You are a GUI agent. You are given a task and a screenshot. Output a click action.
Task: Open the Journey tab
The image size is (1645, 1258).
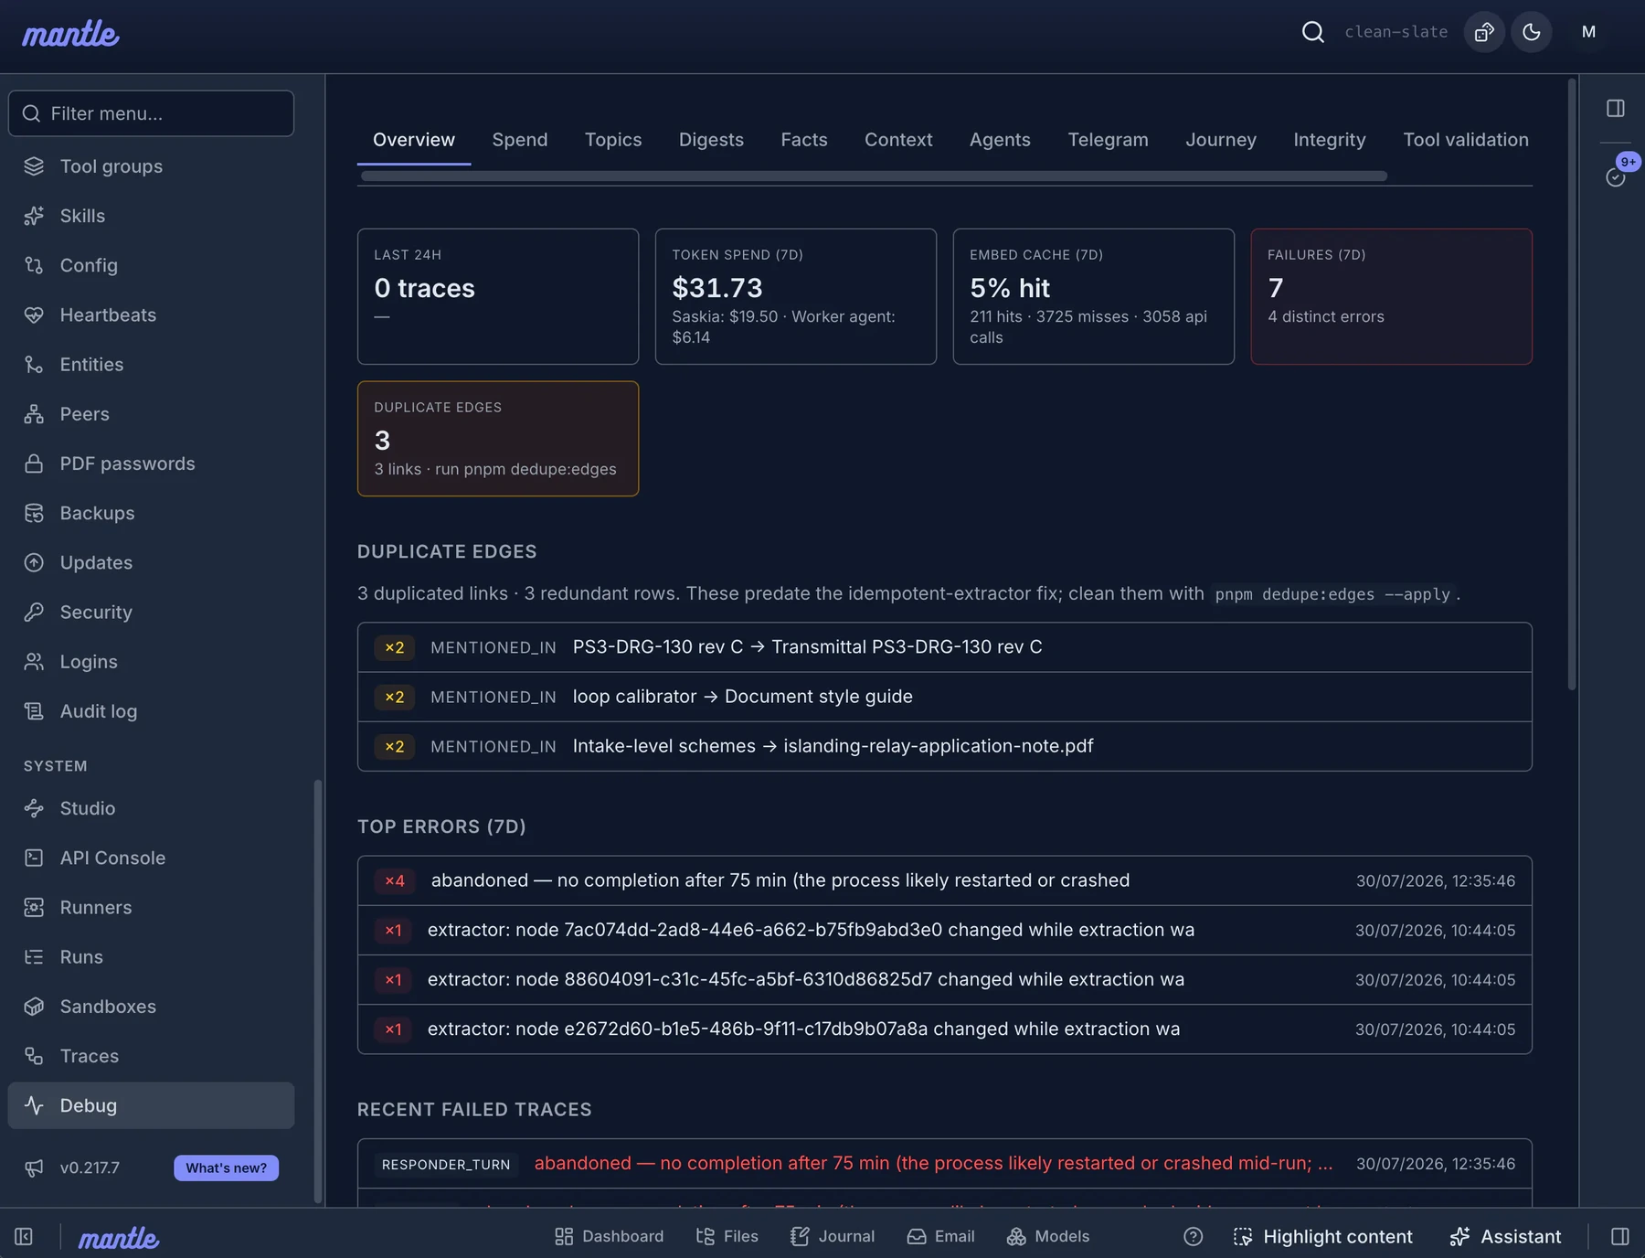tap(1221, 140)
